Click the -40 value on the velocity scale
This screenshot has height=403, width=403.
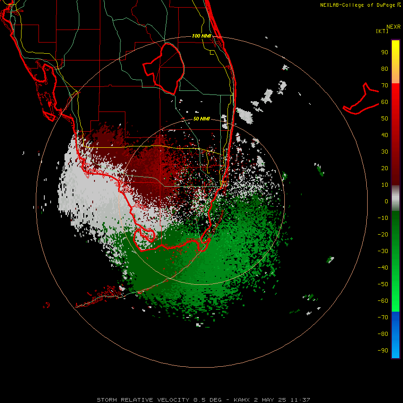point(383,268)
